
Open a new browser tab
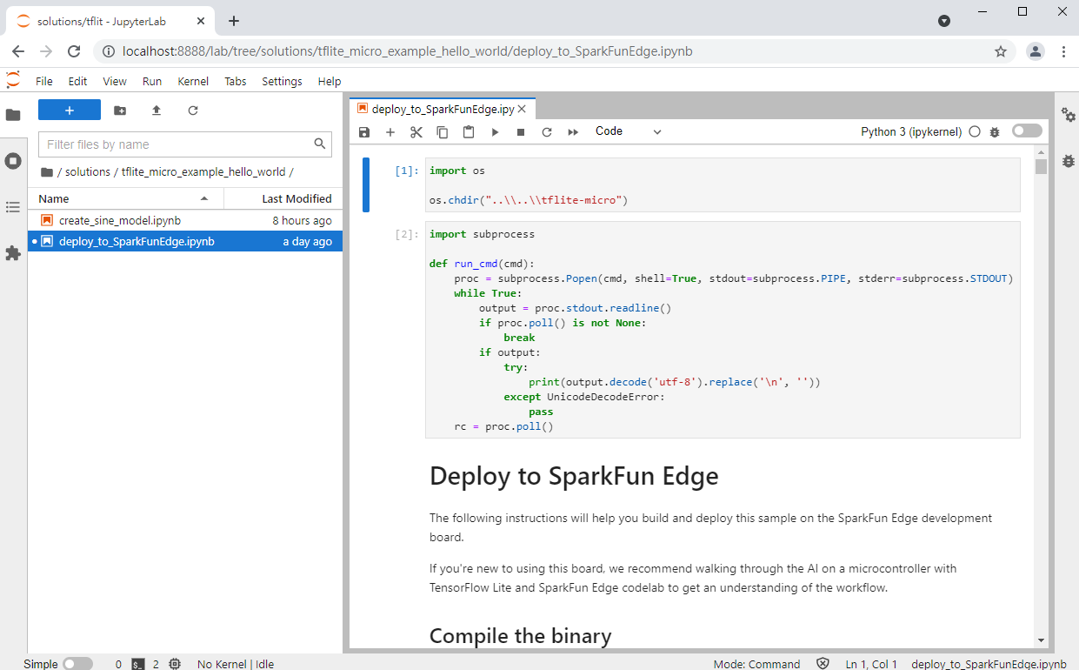click(234, 21)
